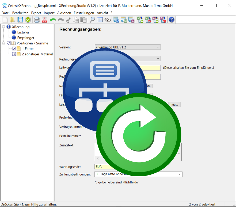
Task: Uncheck the checkbox for 2 sonstiges Material
Action: [x=14, y=54]
